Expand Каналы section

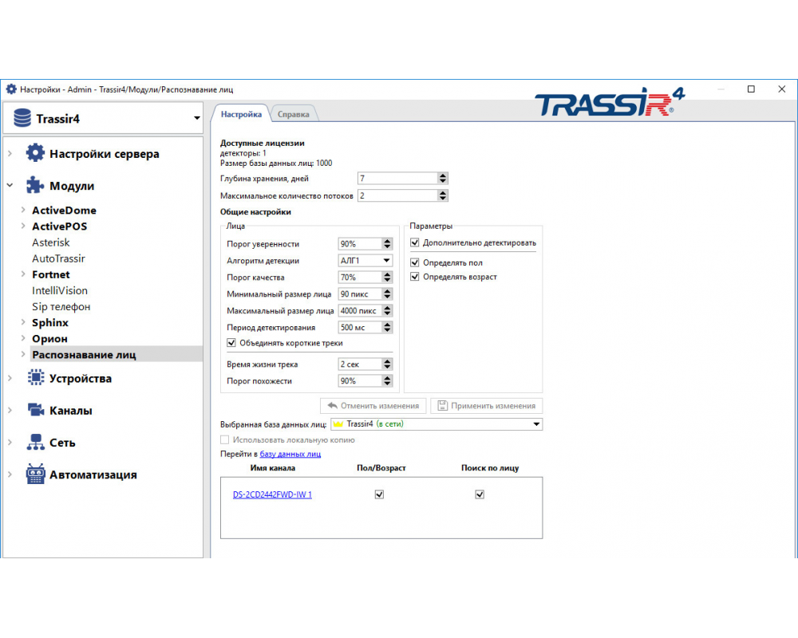(x=10, y=410)
